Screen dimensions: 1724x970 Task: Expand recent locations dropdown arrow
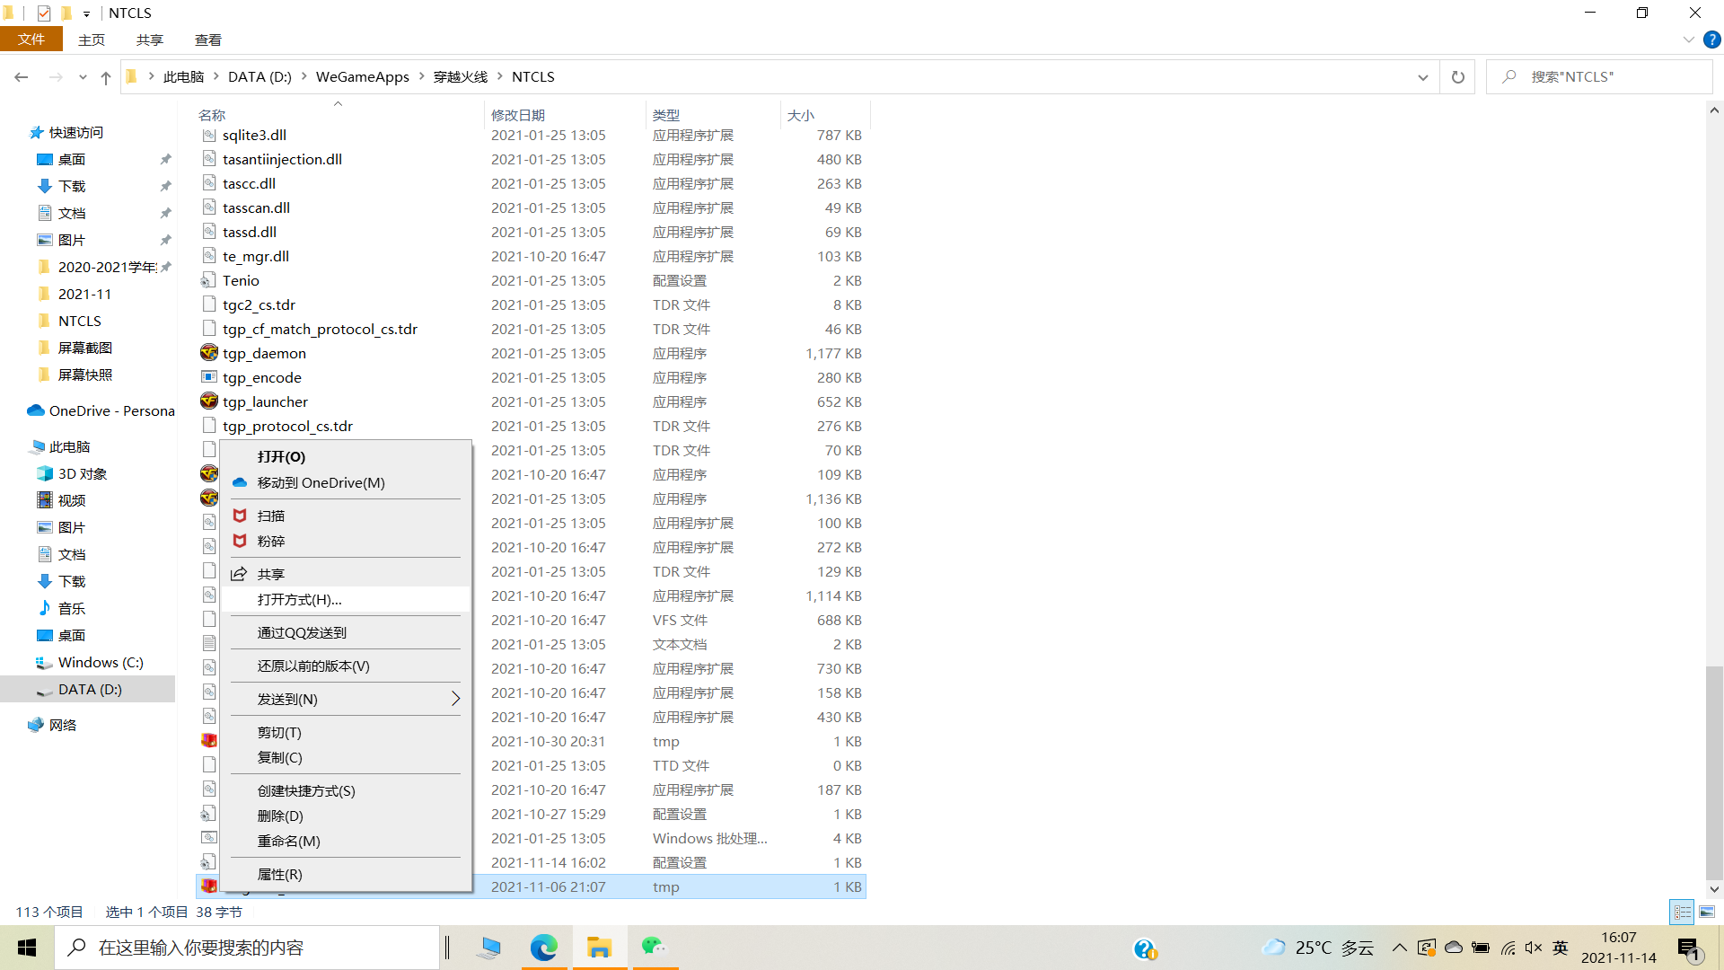(x=83, y=78)
